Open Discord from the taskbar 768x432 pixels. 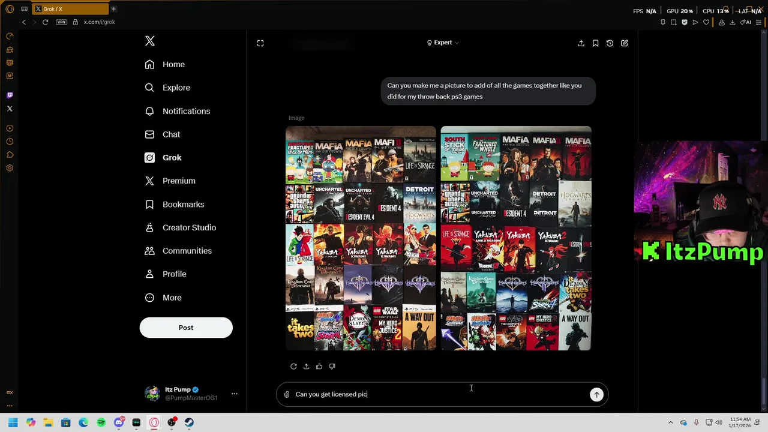tap(119, 422)
